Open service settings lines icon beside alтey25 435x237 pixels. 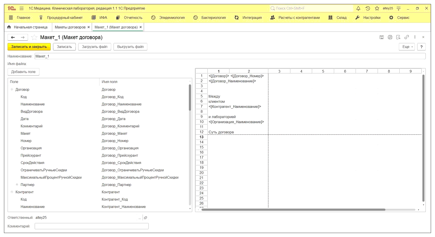coord(399,8)
